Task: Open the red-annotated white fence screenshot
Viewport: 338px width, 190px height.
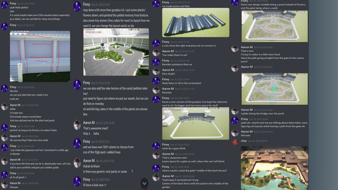Action: (x=40, y=56)
